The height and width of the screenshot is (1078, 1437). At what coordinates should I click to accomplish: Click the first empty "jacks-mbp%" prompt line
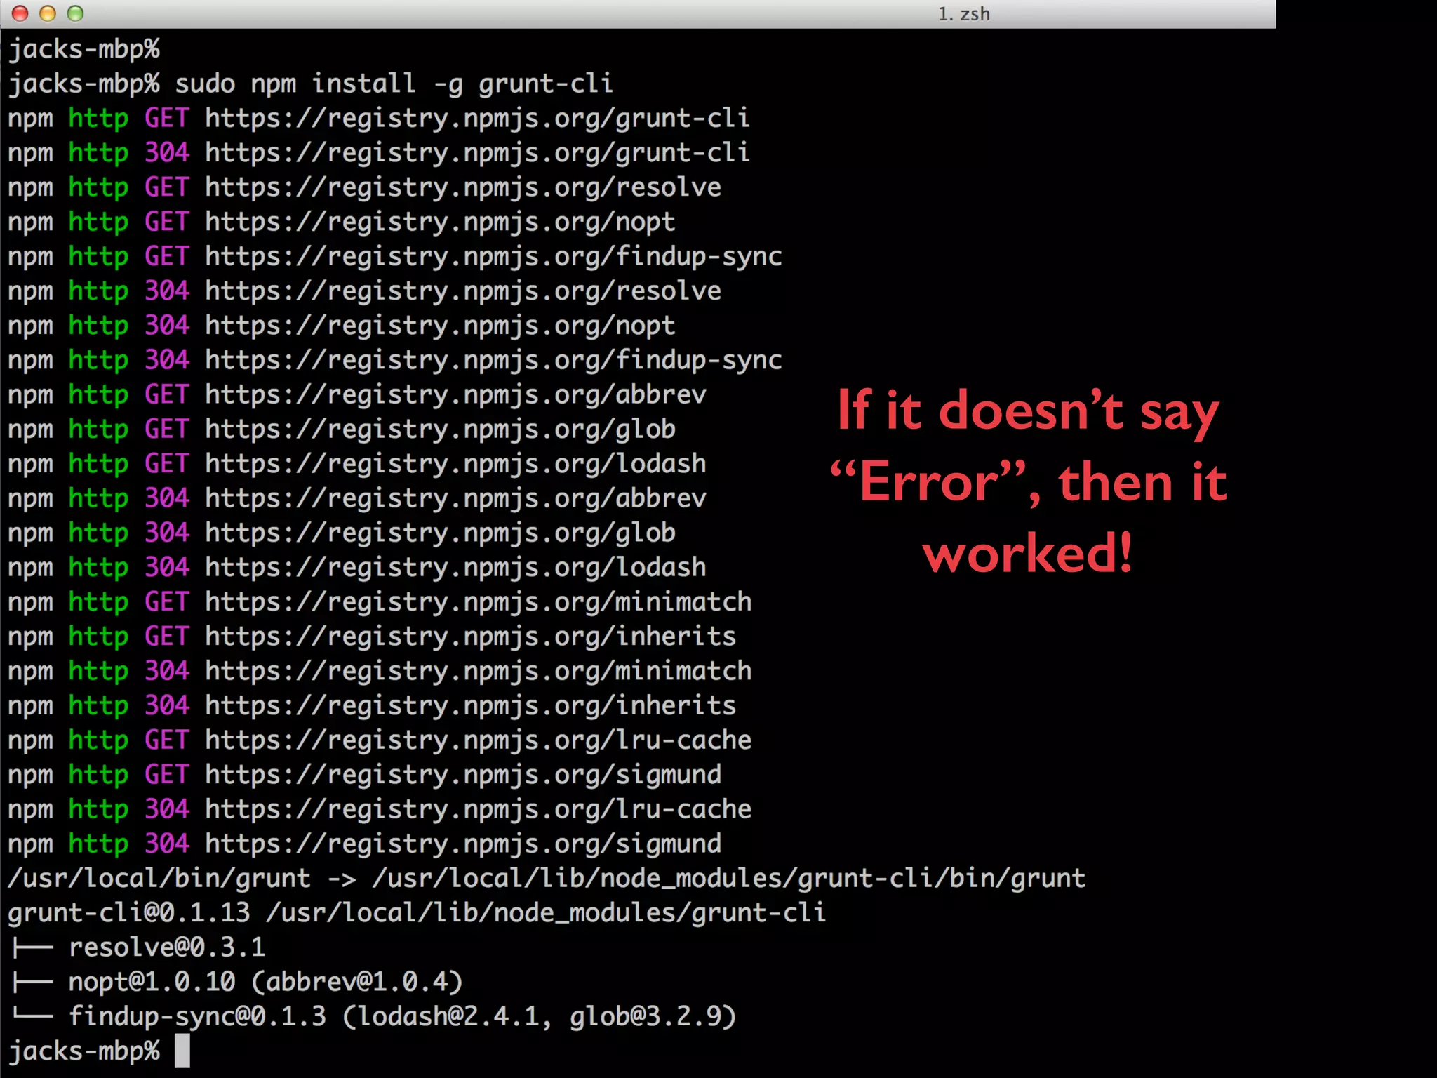pos(84,50)
